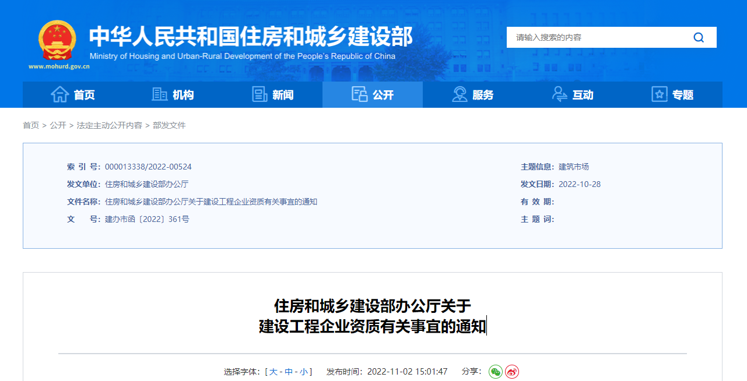
Task: Open the 新闻 navigation tab
Action: point(272,95)
